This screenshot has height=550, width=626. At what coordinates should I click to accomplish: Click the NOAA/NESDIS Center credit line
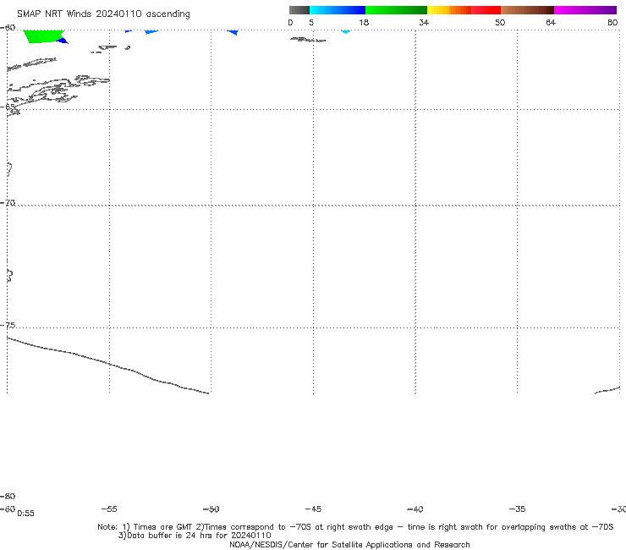click(x=349, y=544)
